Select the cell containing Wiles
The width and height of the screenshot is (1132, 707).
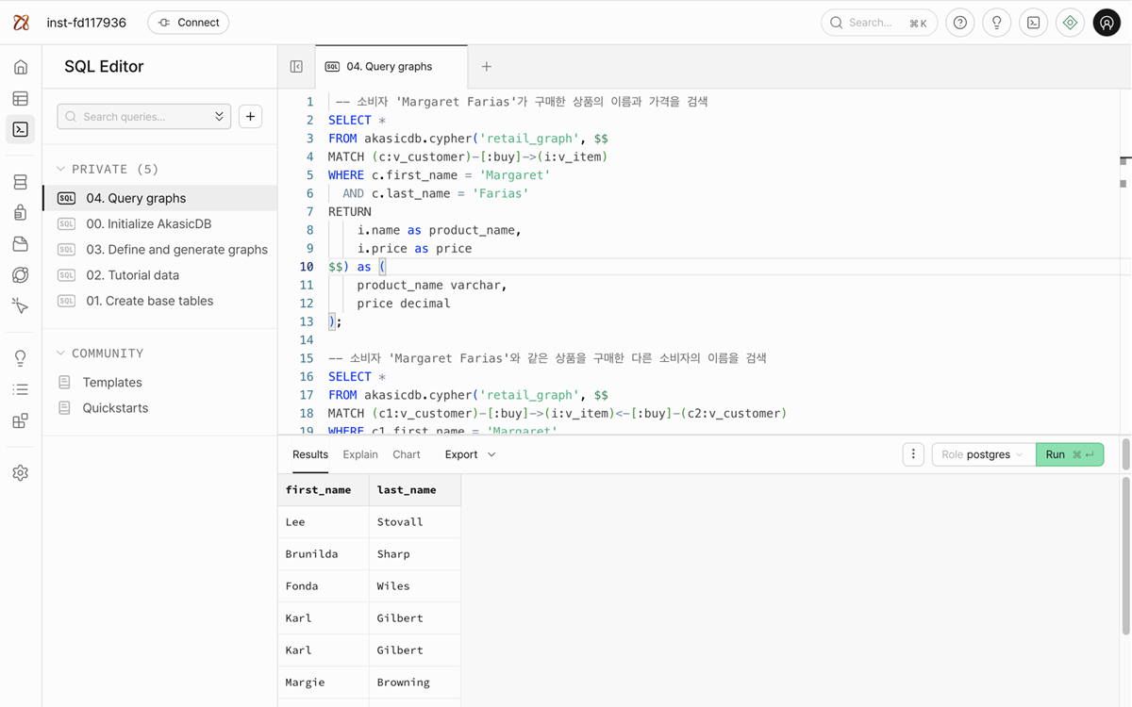click(415, 586)
